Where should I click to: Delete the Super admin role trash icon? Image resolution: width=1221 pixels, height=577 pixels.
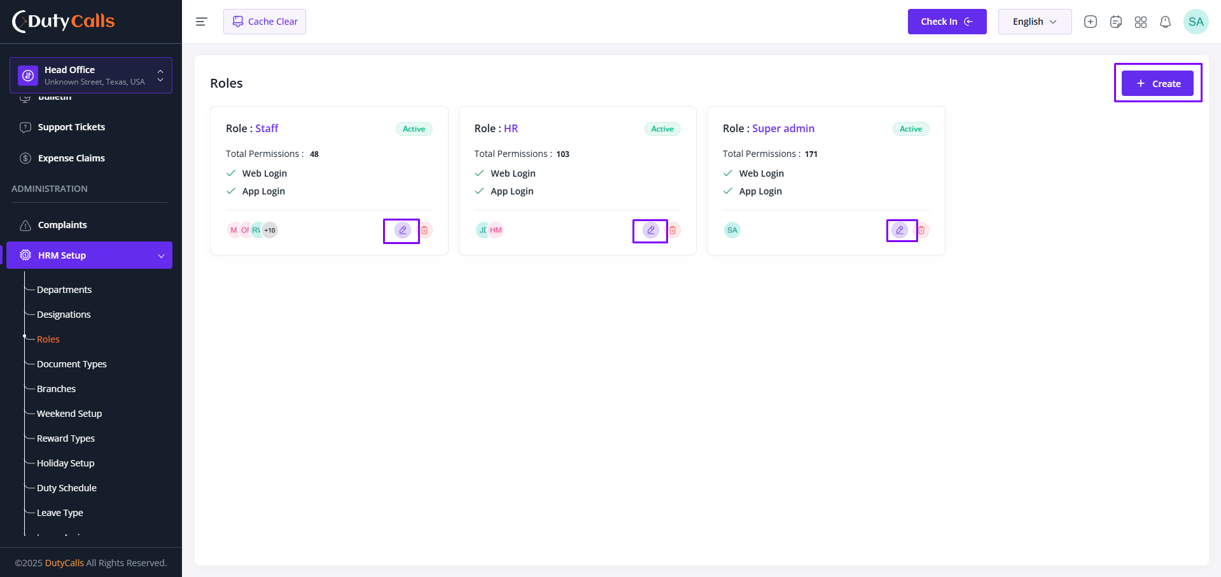click(x=921, y=230)
